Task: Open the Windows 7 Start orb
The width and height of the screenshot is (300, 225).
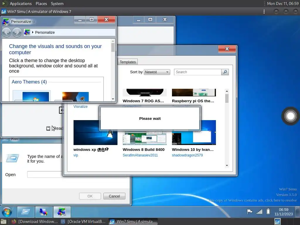Action: [x=7, y=212]
